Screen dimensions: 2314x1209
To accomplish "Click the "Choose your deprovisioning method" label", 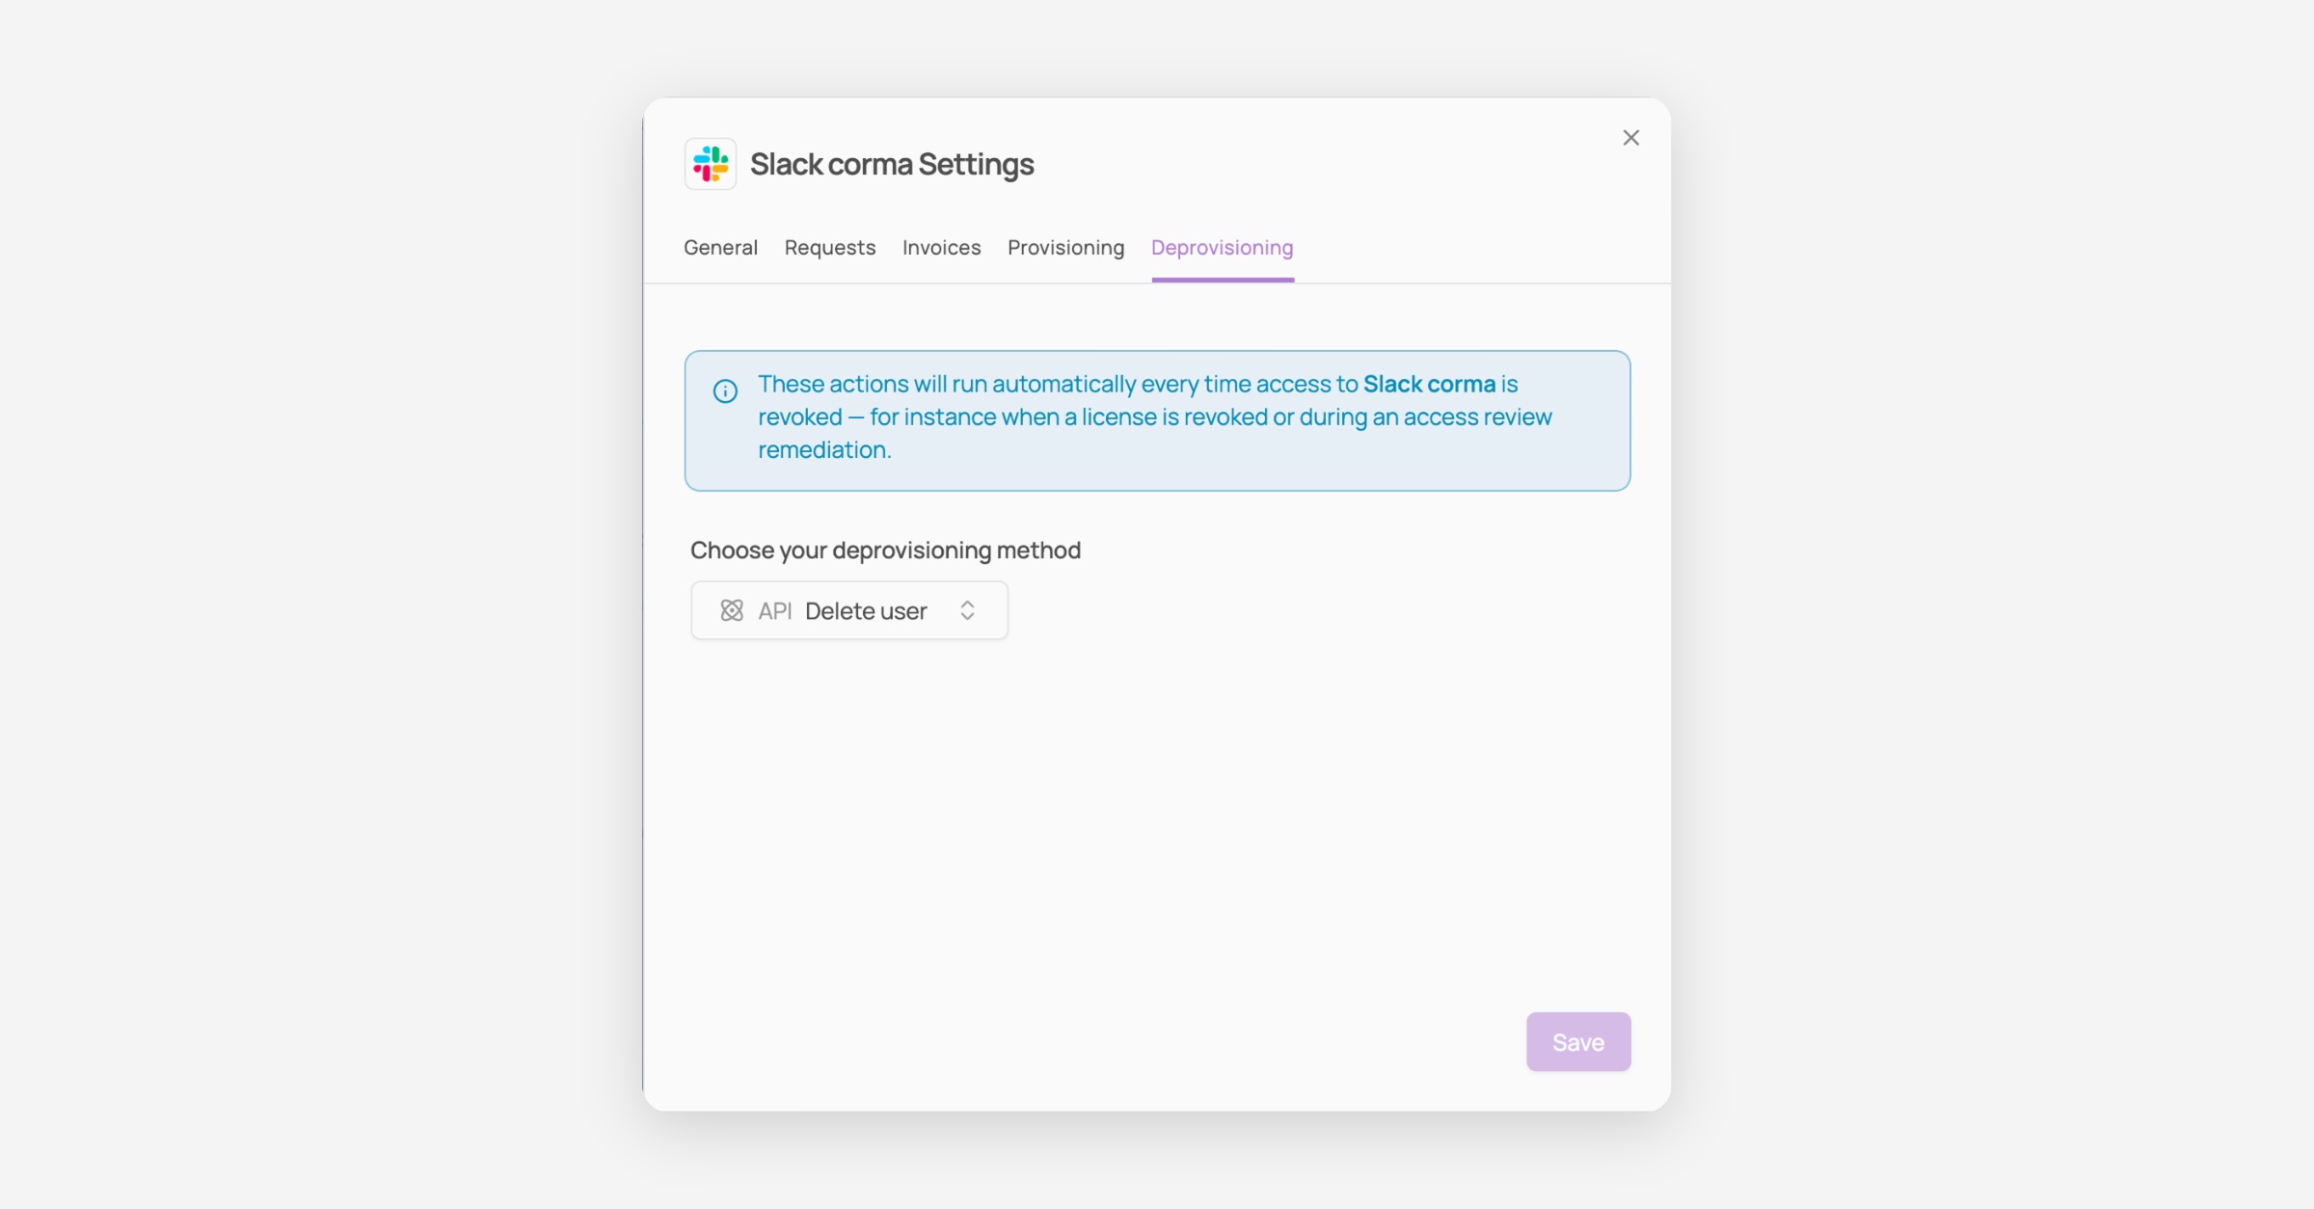I will [x=885, y=550].
